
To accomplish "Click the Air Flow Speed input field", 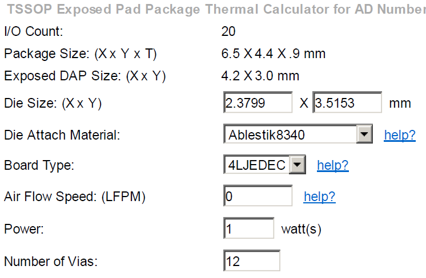I will (x=258, y=195).
